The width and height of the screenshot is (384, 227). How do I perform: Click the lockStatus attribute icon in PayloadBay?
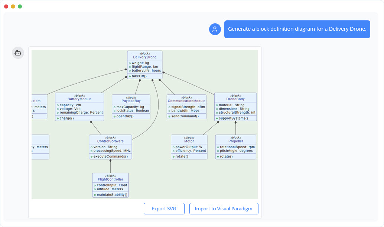[115, 110]
